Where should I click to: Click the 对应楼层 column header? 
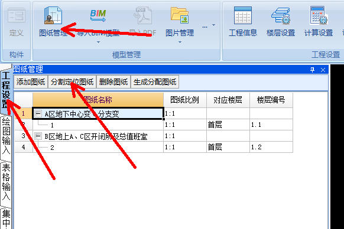click(228, 100)
